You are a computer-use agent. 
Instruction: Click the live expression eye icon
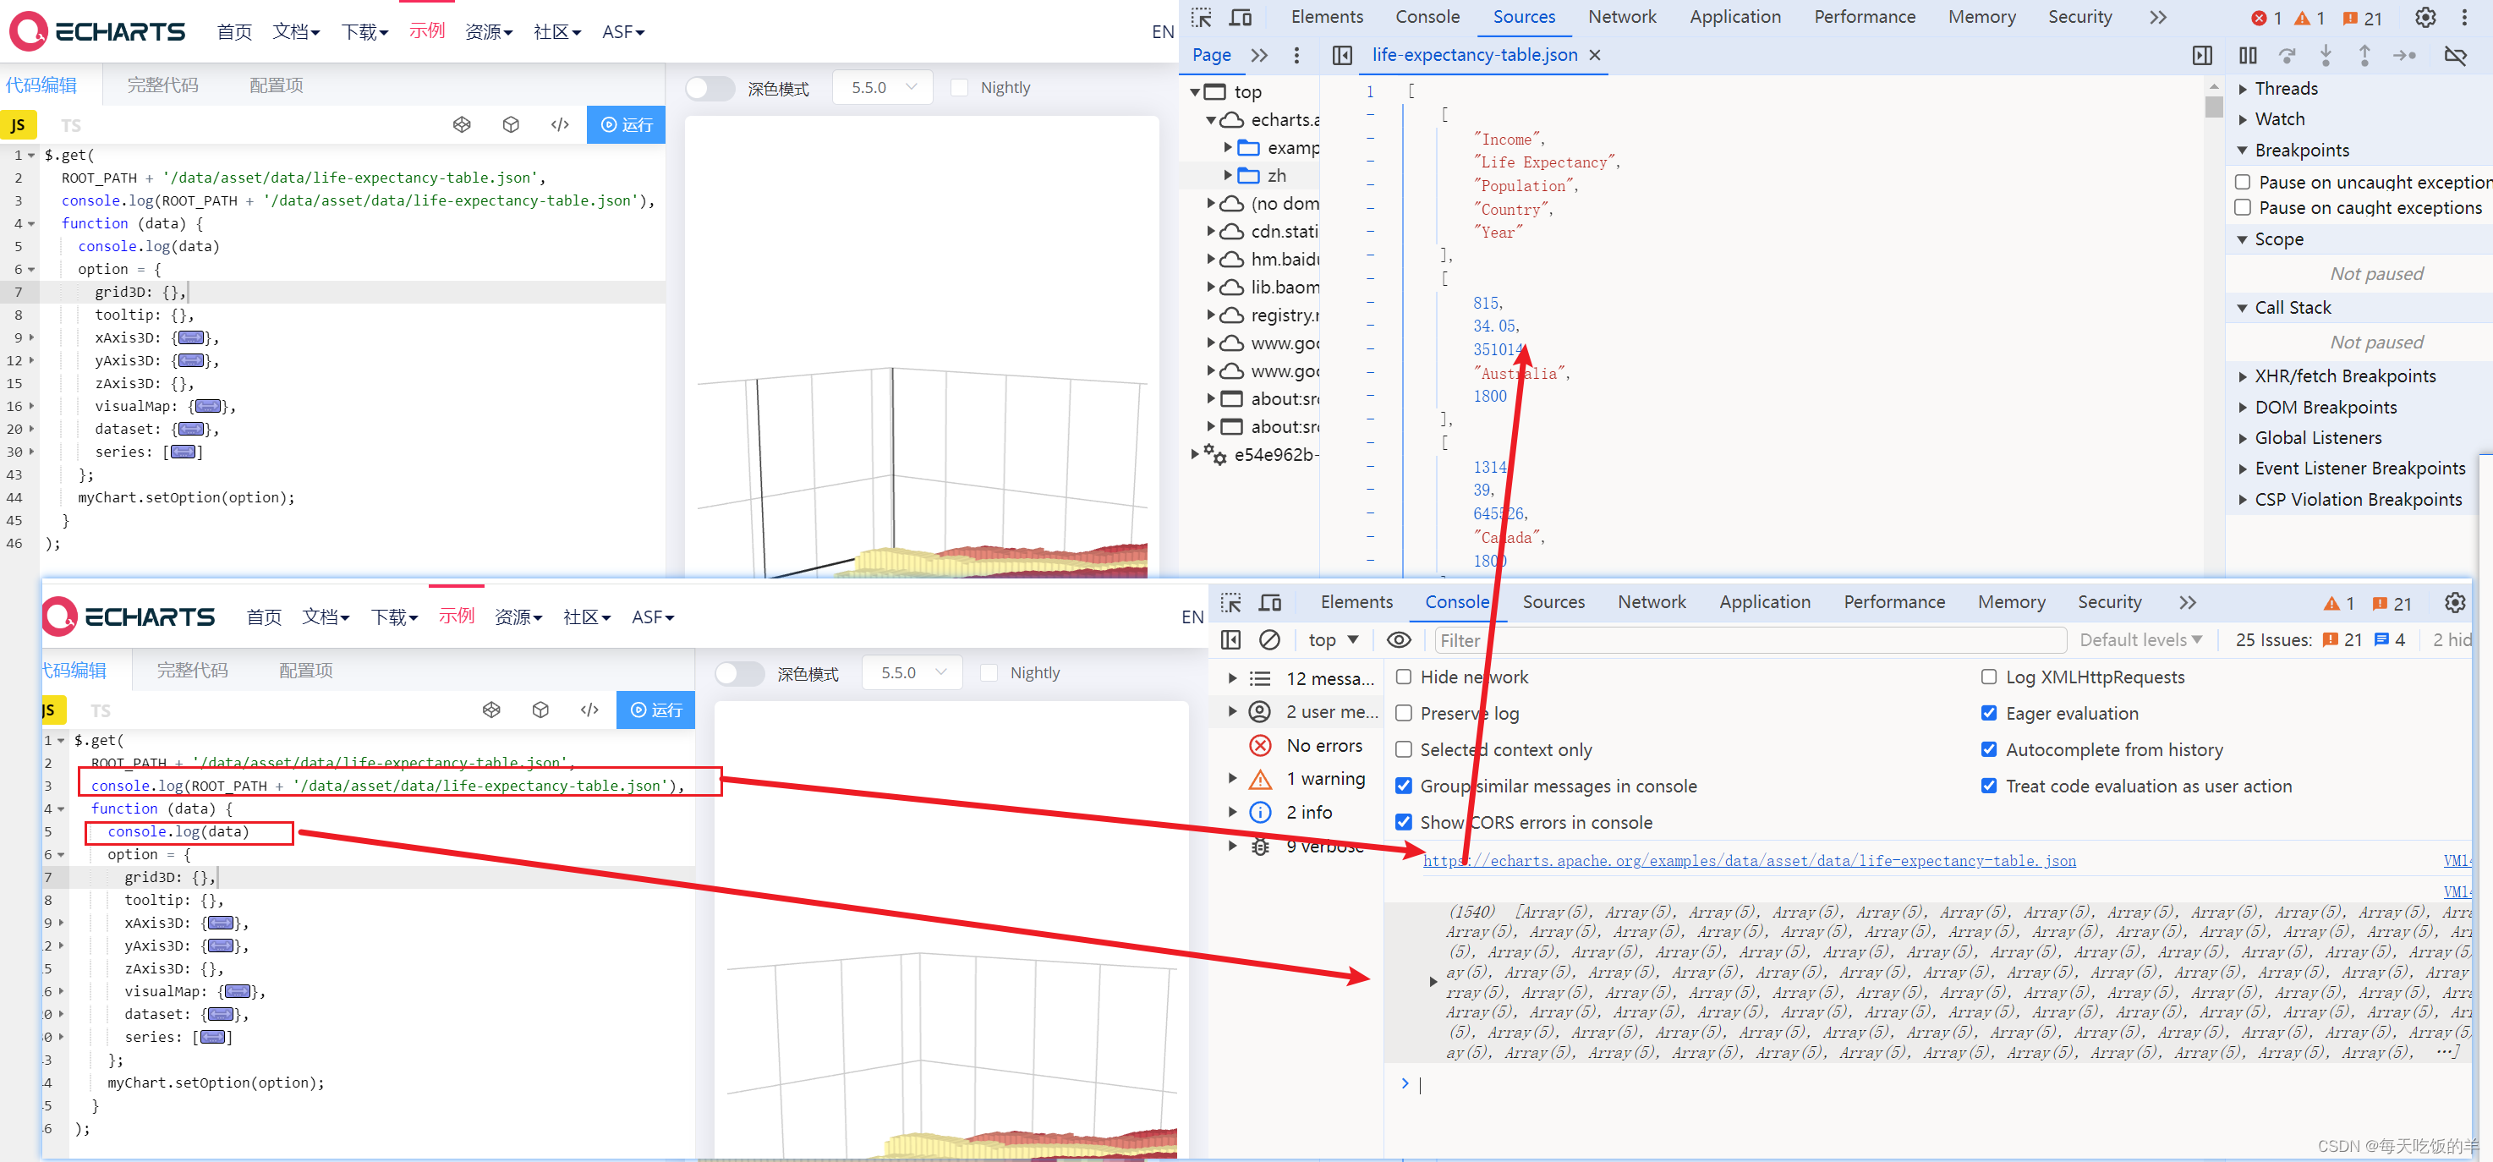[1399, 639]
